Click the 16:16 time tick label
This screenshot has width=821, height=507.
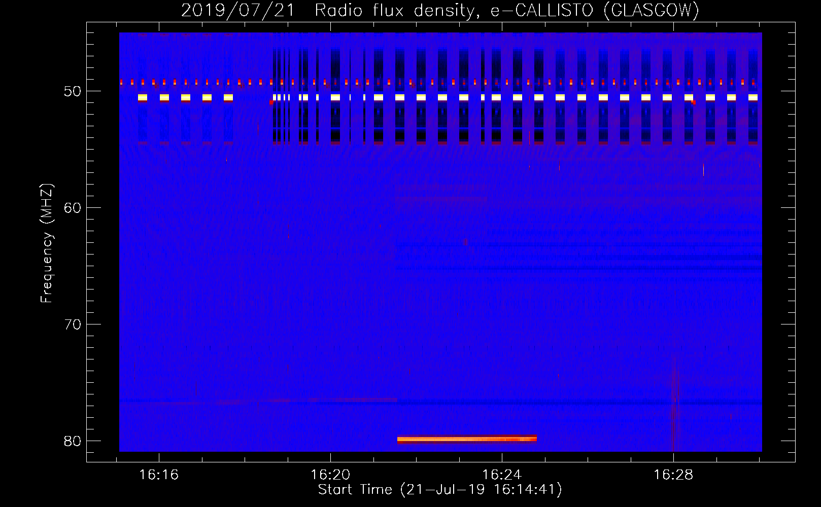(159, 475)
